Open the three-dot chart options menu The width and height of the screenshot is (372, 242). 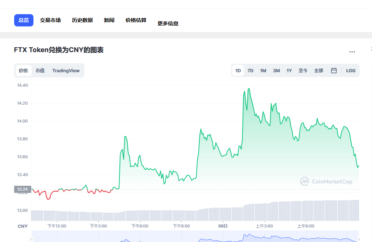tap(352, 52)
